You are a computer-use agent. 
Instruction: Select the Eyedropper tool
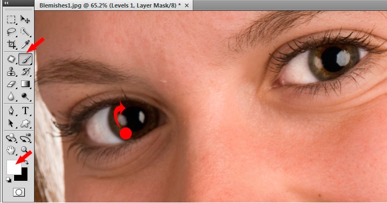click(25, 44)
